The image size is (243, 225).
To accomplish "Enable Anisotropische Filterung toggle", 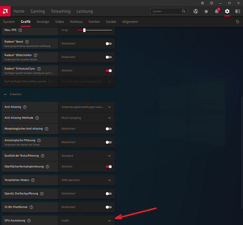I will (x=109, y=142).
